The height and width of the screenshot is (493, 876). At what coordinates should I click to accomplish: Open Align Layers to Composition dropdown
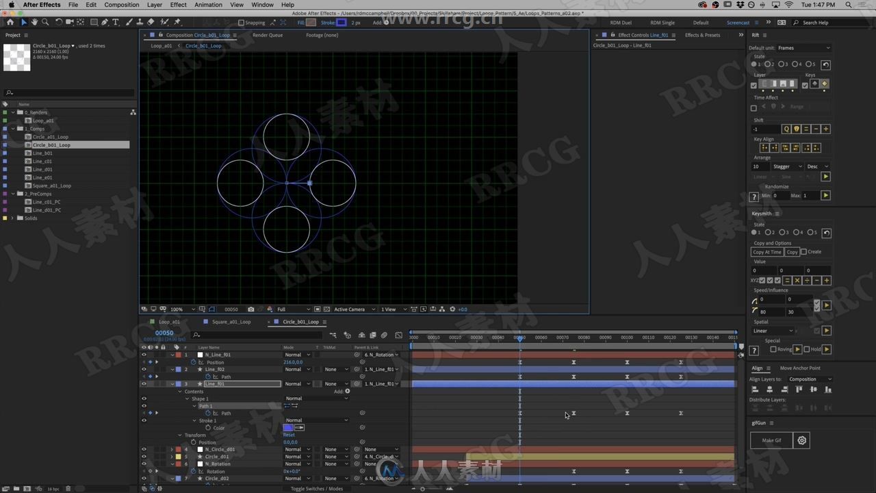810,379
